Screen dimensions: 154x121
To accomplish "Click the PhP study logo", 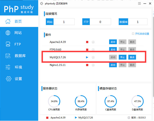I will click(x=19, y=9).
